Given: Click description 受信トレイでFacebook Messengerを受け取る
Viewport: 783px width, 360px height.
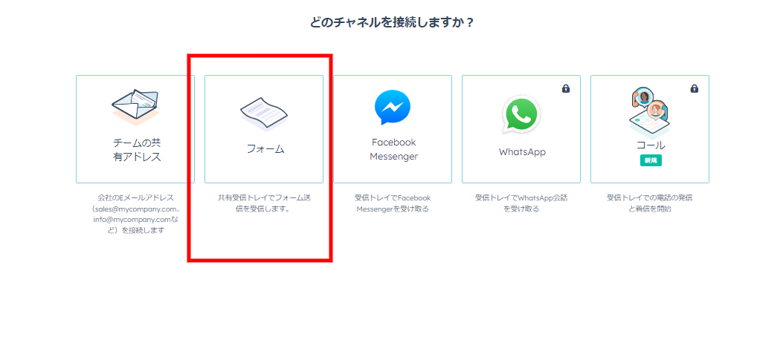Looking at the screenshot, I should [x=393, y=203].
